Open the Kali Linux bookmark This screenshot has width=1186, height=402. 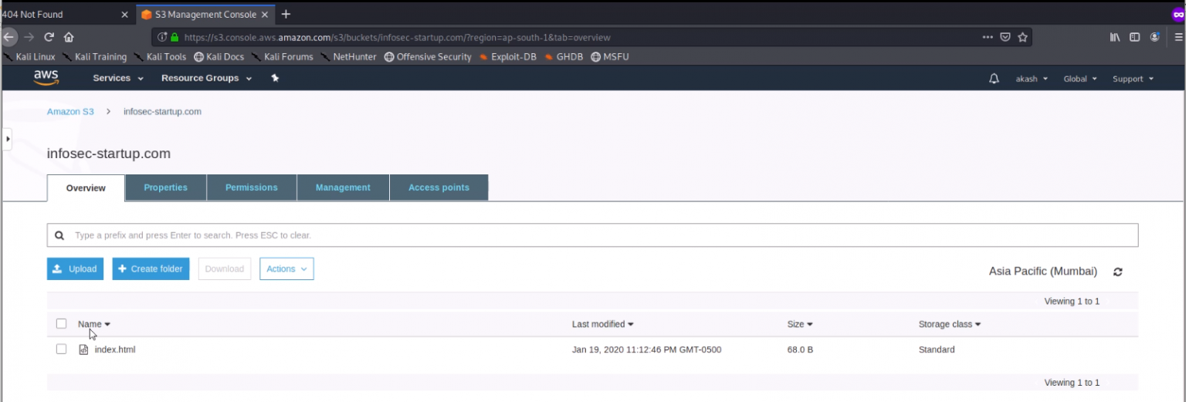click(30, 56)
